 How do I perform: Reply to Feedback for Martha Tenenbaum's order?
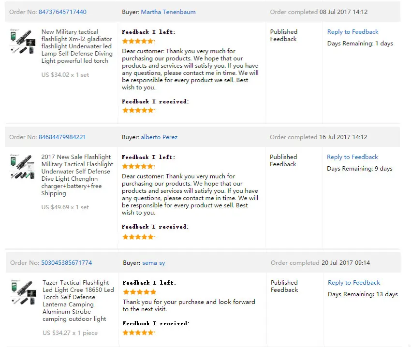[352, 32]
